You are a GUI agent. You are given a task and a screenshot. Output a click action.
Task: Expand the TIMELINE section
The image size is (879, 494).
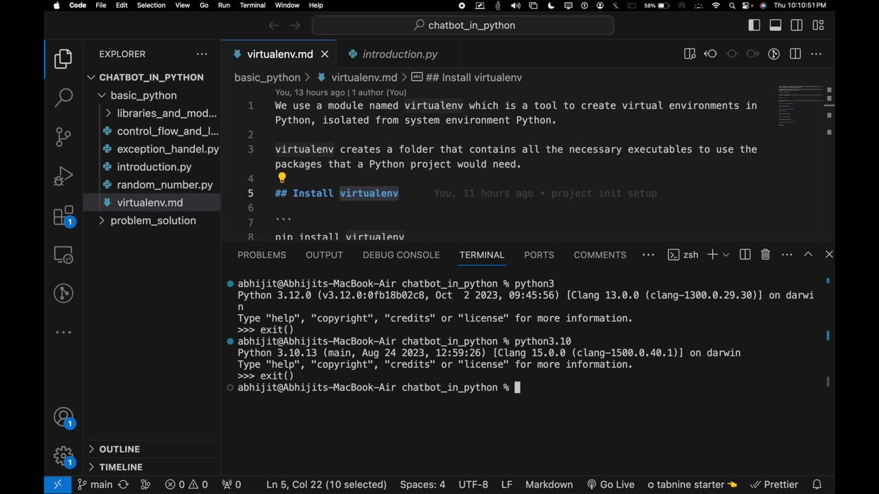(x=152, y=467)
